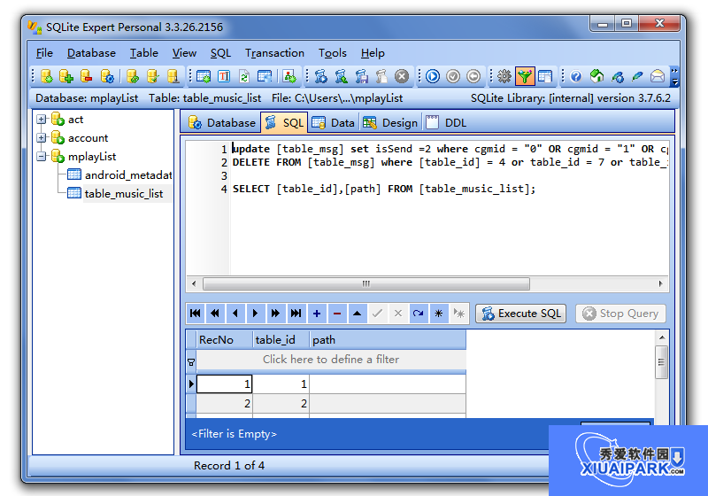Click the Refresh document icon

244,76
